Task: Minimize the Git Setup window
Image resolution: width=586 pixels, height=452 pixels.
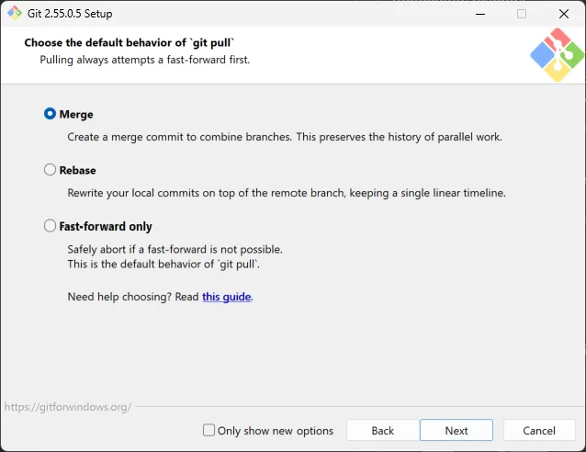Action: [480, 14]
